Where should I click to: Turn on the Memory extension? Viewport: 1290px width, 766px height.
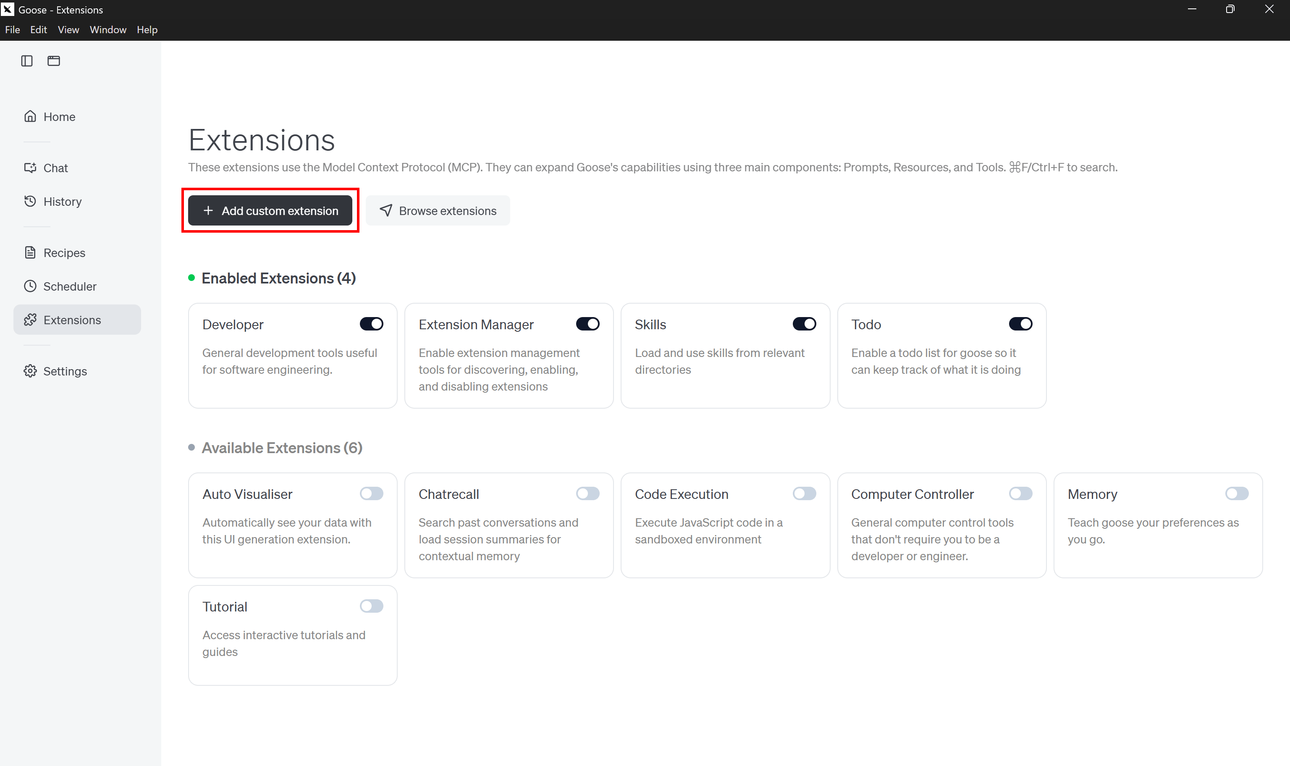1236,493
